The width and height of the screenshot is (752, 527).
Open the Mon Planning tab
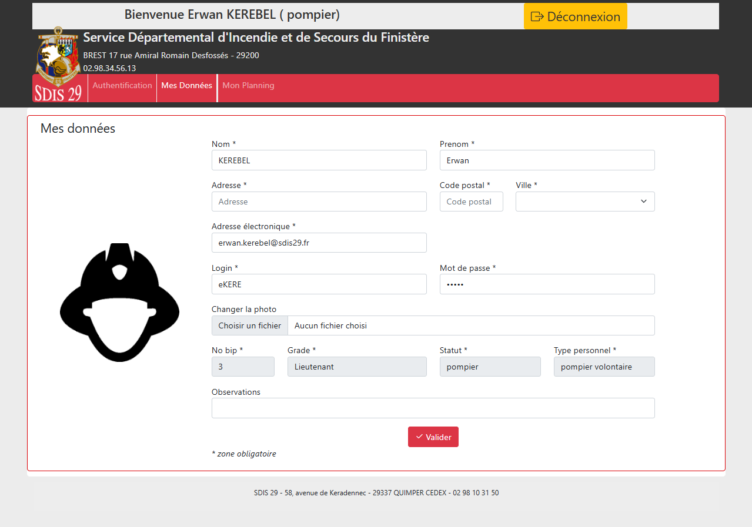pyautogui.click(x=248, y=86)
